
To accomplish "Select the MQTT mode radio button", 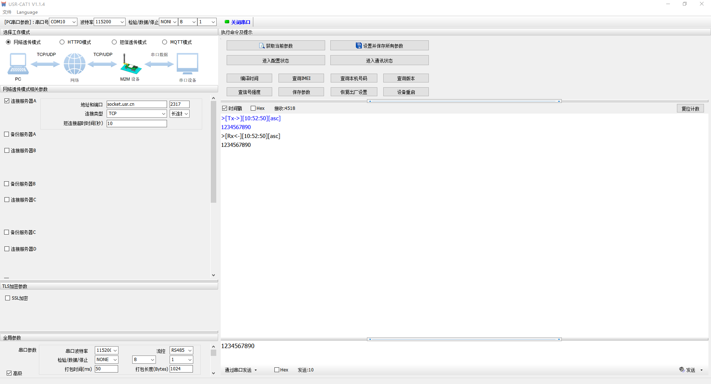I will (165, 42).
